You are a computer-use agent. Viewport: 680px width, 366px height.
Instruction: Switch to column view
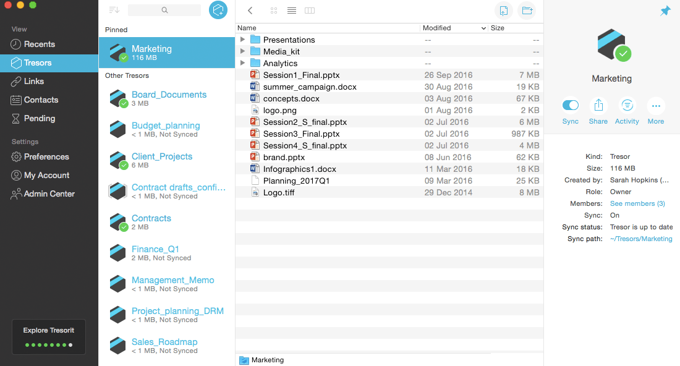pyautogui.click(x=310, y=11)
